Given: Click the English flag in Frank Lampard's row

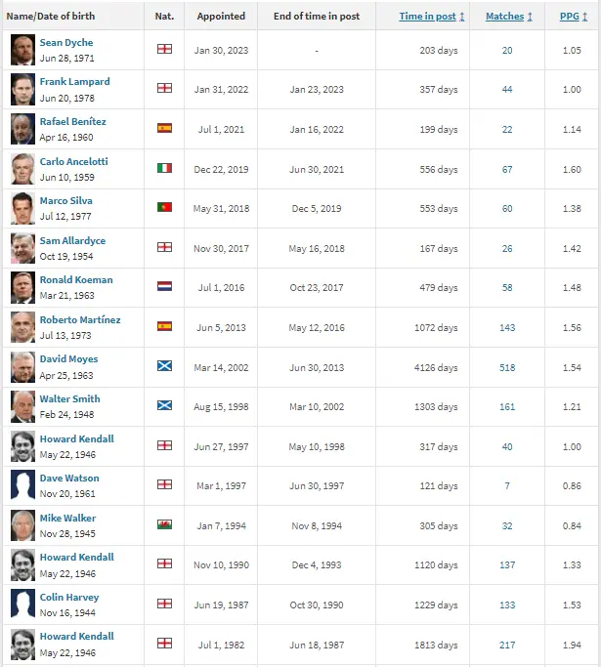Looking at the screenshot, I should 164,89.
